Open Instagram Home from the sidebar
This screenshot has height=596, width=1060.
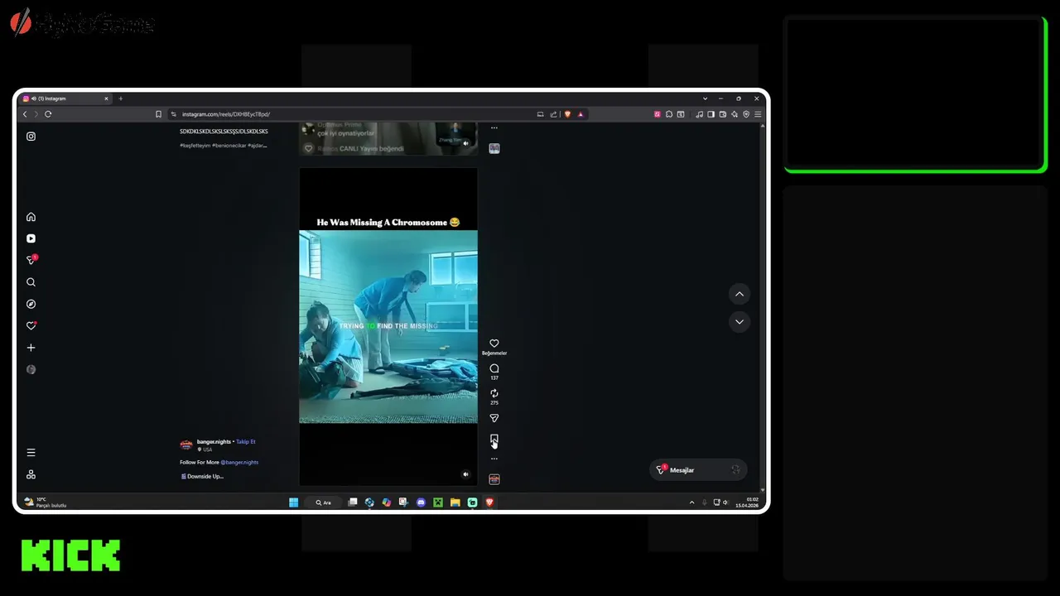(31, 217)
